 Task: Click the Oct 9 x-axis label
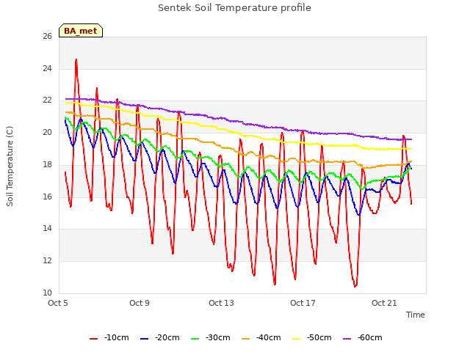(140, 303)
